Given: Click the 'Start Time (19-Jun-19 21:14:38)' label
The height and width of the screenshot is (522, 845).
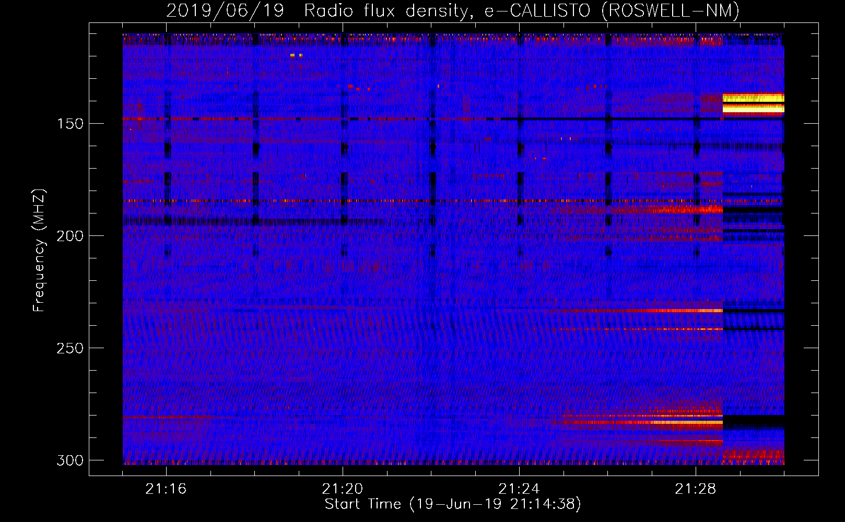Looking at the screenshot, I should click(x=453, y=504).
